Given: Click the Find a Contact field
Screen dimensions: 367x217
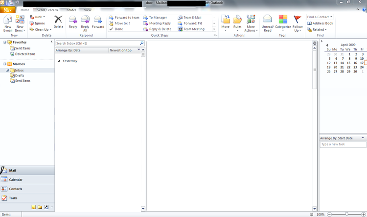Looking at the screenshot, I should 319,17.
